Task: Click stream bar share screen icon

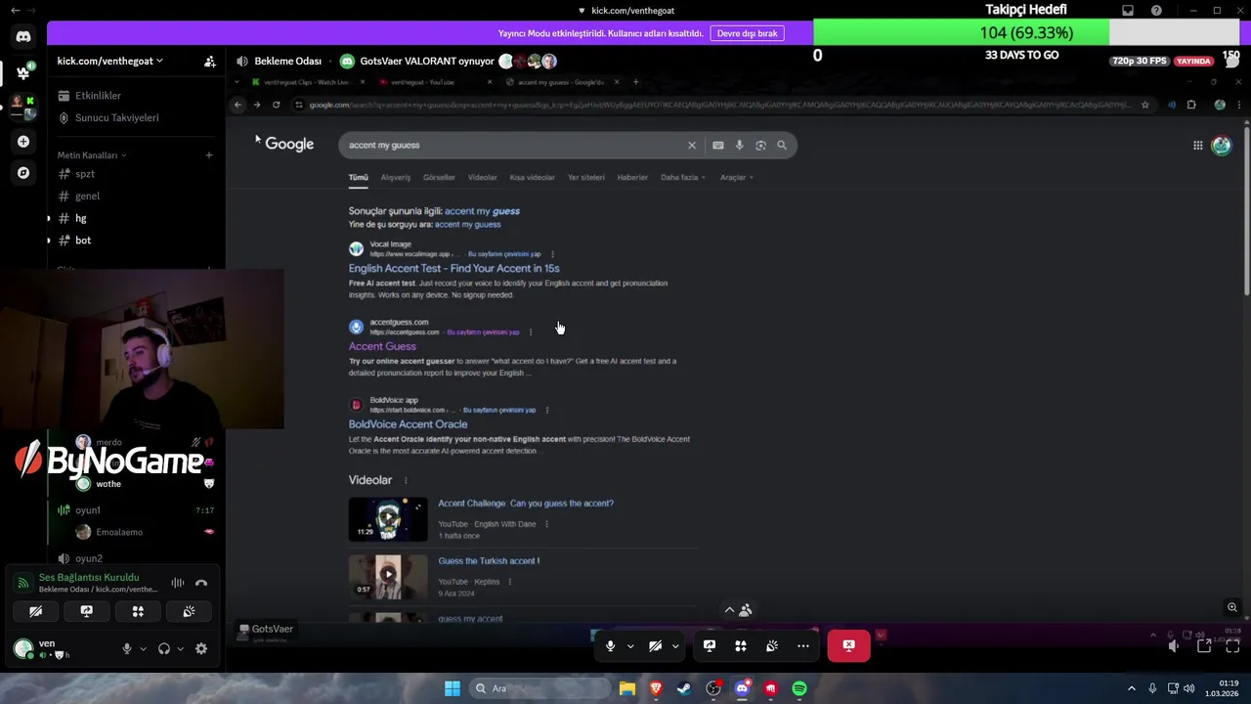Action: pos(710,645)
